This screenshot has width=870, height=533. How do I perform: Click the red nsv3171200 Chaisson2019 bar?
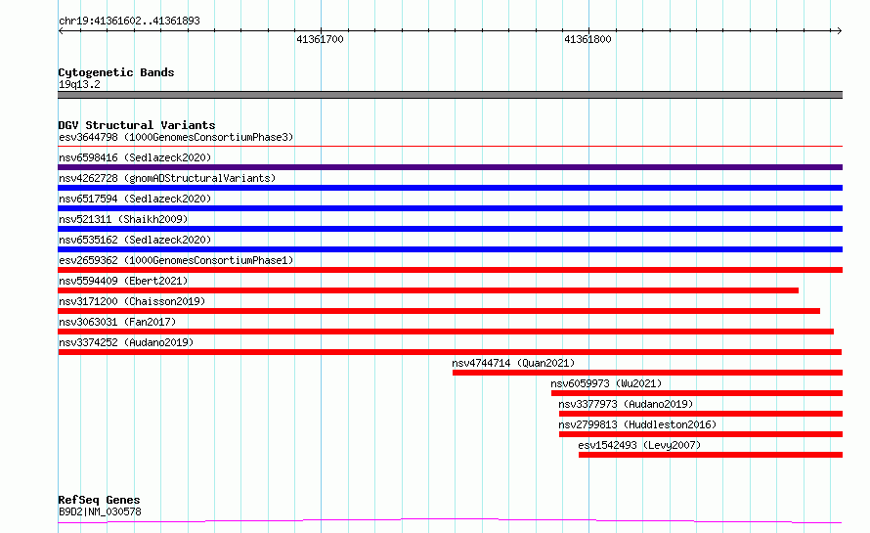click(x=439, y=311)
